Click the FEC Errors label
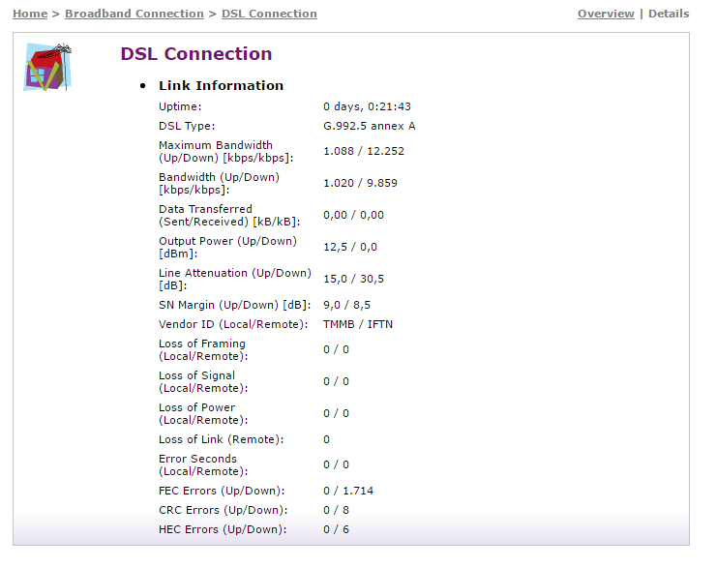The width and height of the screenshot is (716, 568). pyautogui.click(x=222, y=491)
